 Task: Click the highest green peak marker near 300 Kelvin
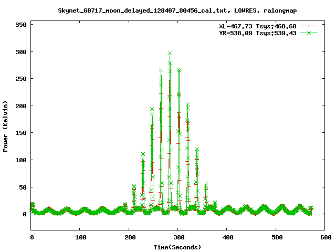[170, 52]
